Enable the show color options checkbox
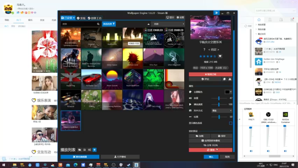The height and width of the screenshot is (168, 298). point(231,123)
